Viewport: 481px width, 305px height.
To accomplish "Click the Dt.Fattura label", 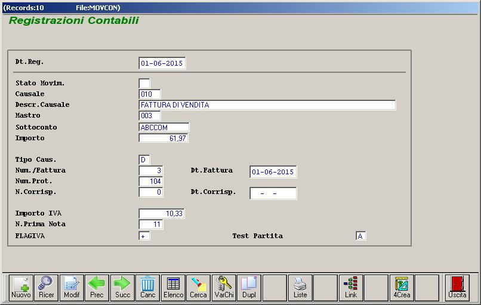I will tap(212, 170).
